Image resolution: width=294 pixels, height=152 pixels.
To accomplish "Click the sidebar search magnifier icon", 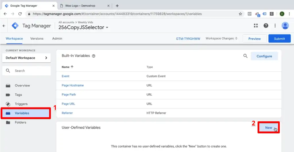I will pyautogui.click(x=8, y=71).
